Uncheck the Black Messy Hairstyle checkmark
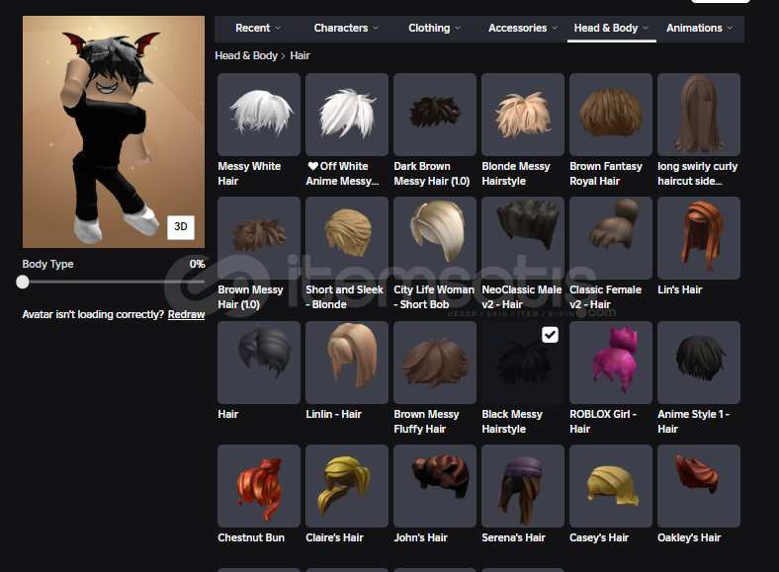The height and width of the screenshot is (572, 779). (550, 335)
